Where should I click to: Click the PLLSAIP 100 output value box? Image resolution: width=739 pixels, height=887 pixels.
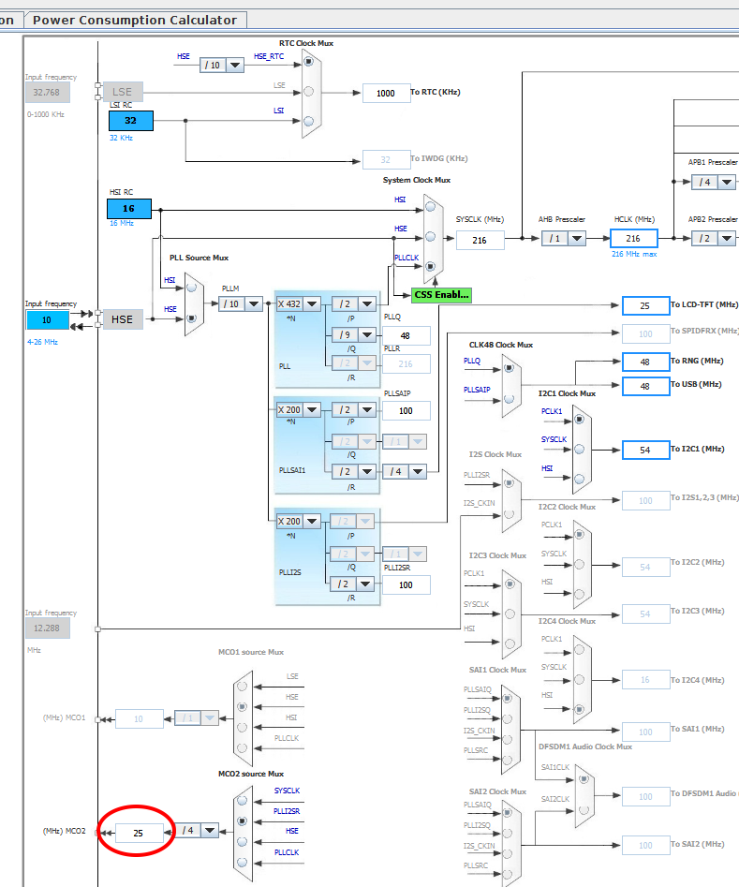pyautogui.click(x=406, y=410)
